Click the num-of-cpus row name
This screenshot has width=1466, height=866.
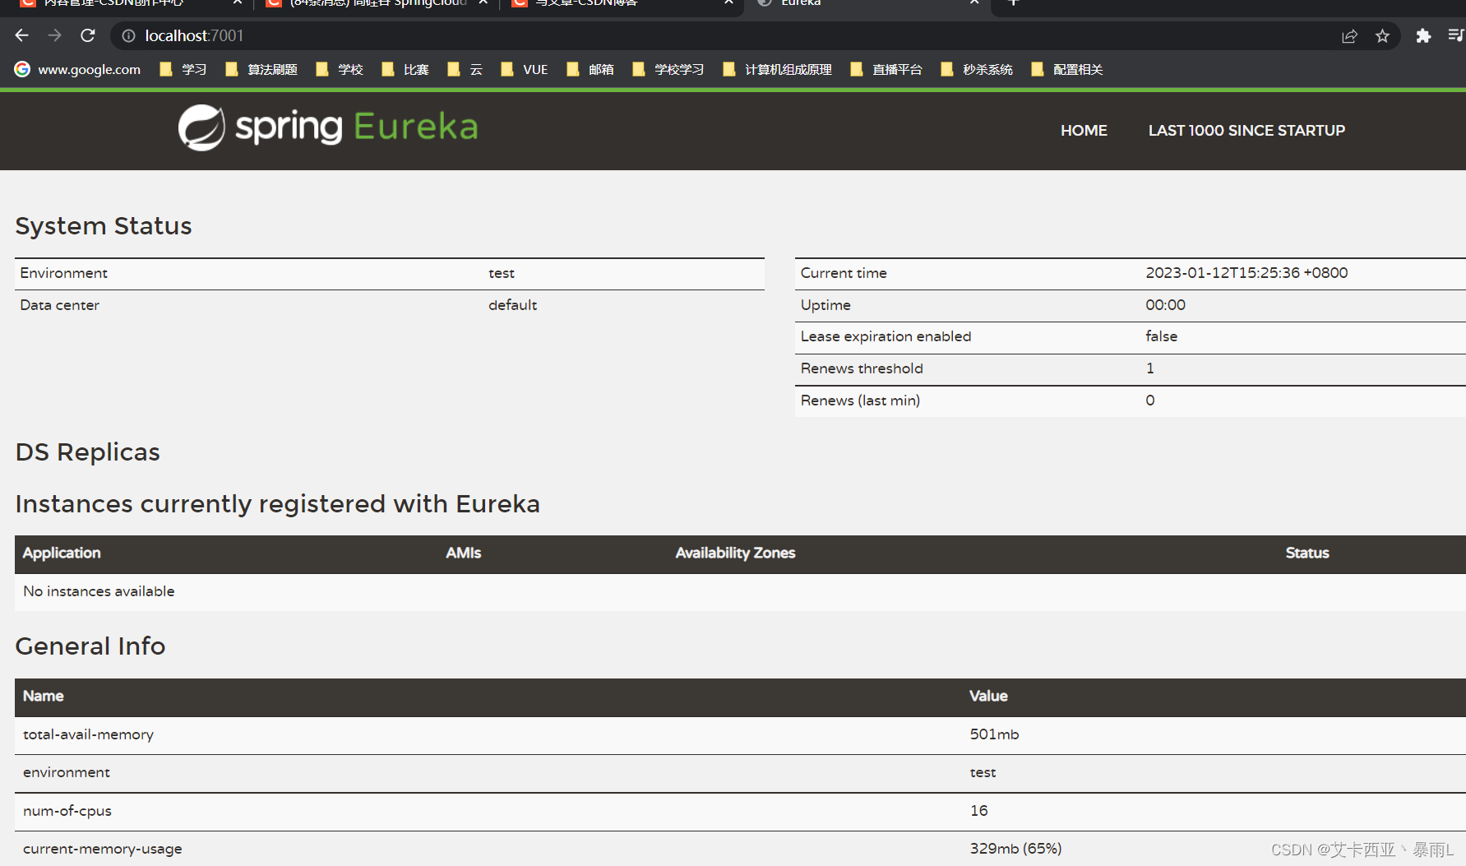pyautogui.click(x=67, y=811)
